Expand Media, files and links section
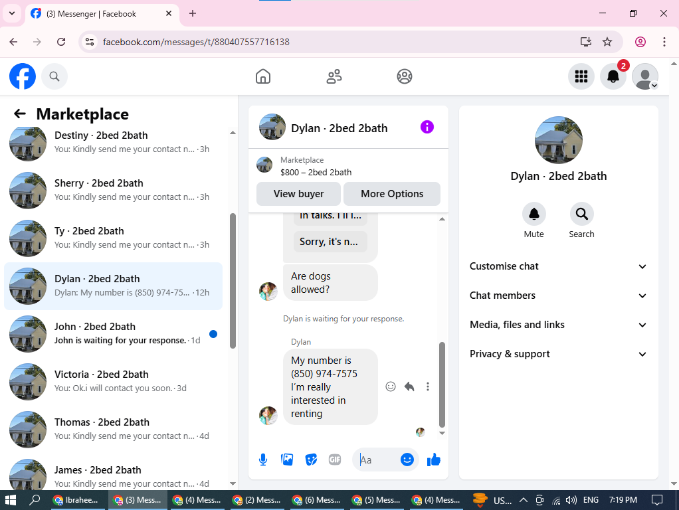The width and height of the screenshot is (679, 510). (x=559, y=325)
